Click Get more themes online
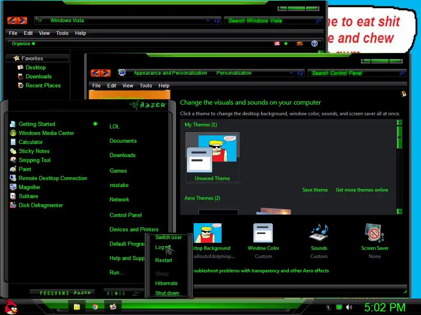This screenshot has height=315, width=421. tap(362, 190)
